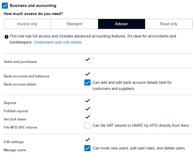
Task: Click the Publish reports checkmark icon
Action: click(88, 109)
